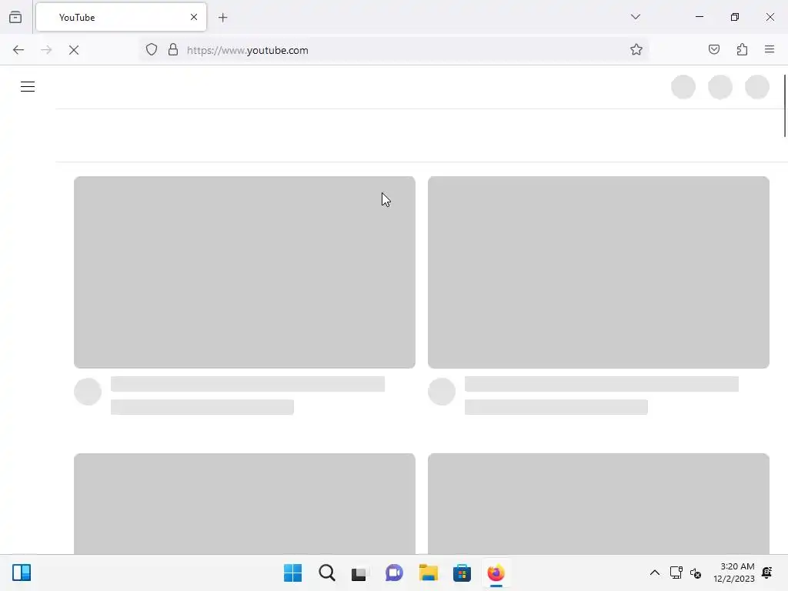View site security padlock info

[x=173, y=49]
